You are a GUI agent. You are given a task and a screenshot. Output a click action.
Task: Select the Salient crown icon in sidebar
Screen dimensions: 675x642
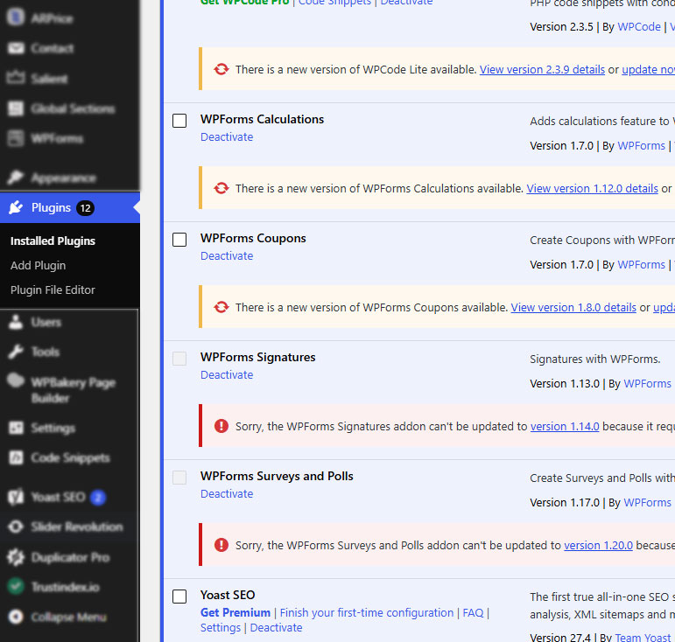16,78
